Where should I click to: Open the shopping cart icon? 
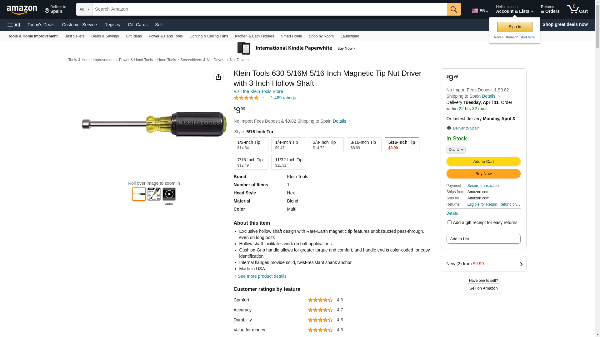(x=577, y=9)
